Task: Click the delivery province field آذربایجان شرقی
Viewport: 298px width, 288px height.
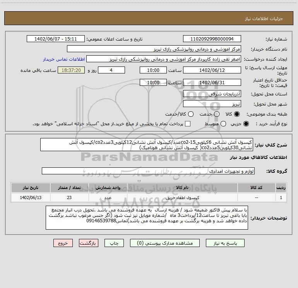Action: (x=212, y=94)
